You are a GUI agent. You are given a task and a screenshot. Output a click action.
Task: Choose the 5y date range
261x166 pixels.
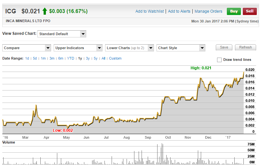tap(96, 59)
